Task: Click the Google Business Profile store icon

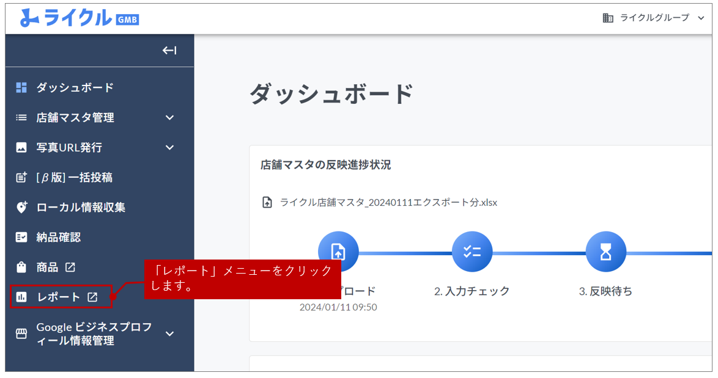Action: [21, 334]
